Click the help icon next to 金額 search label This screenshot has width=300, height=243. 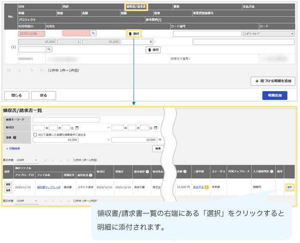click(15, 138)
